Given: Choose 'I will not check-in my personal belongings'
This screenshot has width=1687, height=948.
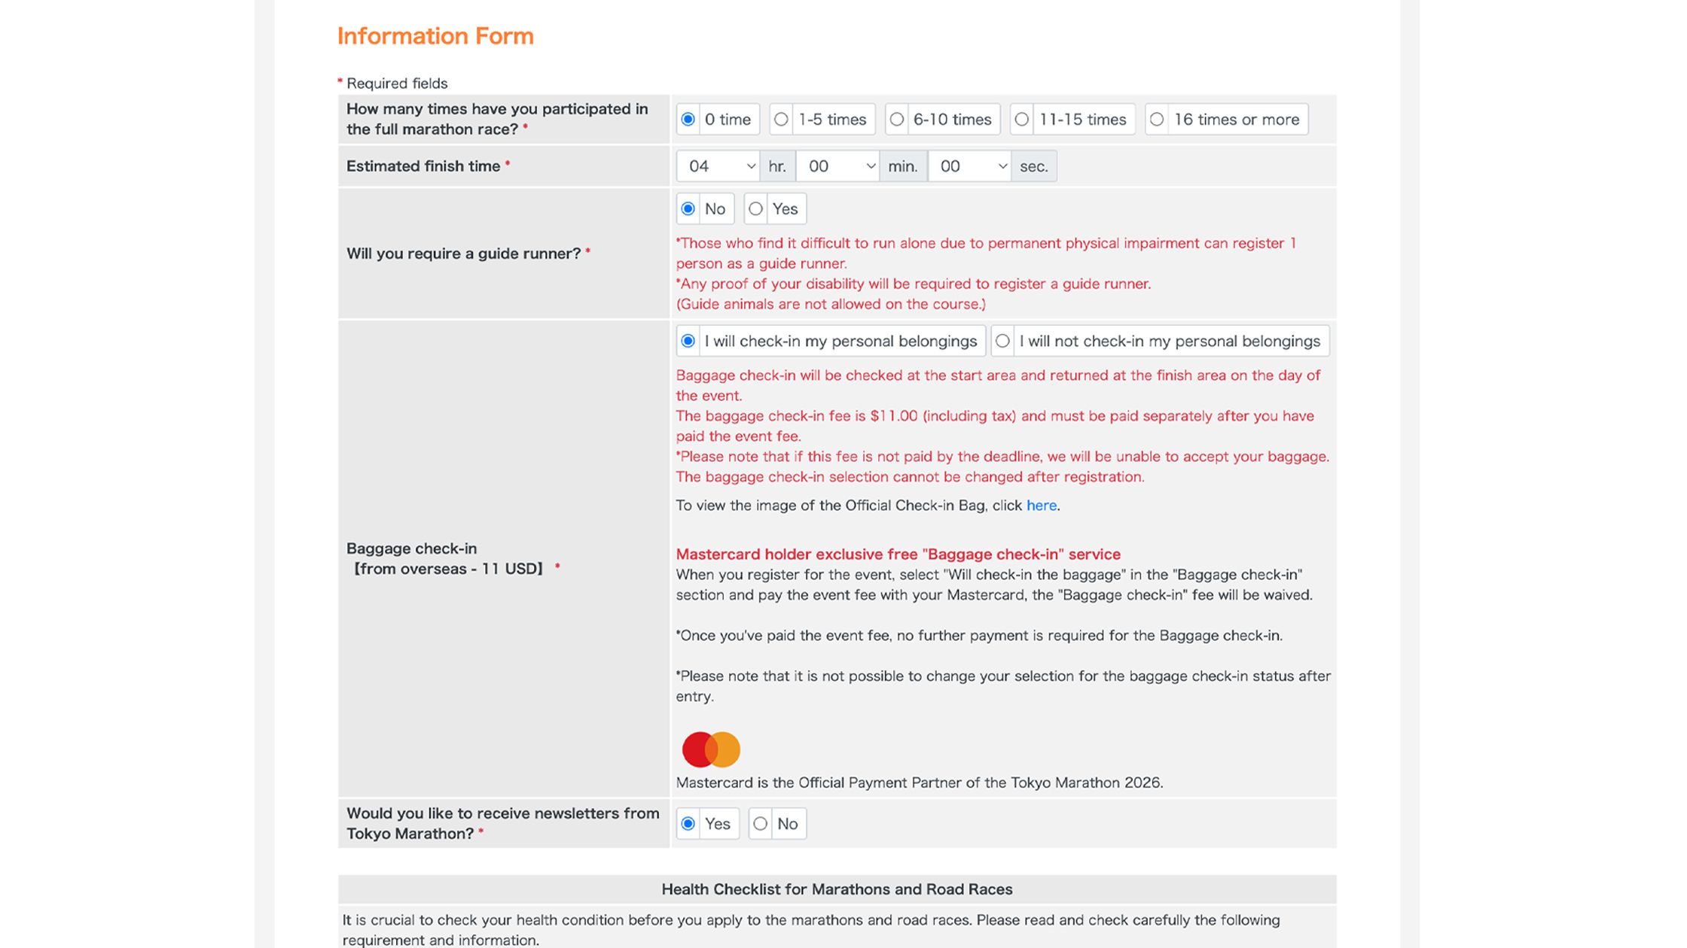Looking at the screenshot, I should pos(1002,342).
